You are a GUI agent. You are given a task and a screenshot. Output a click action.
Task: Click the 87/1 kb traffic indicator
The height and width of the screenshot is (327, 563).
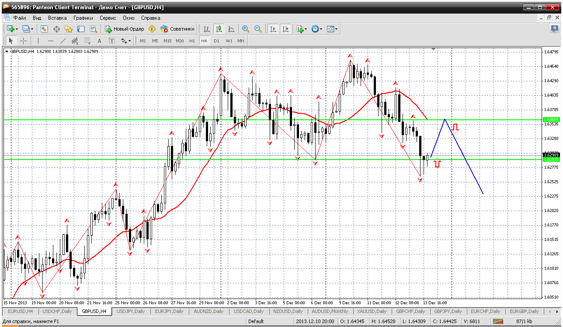pos(524,321)
